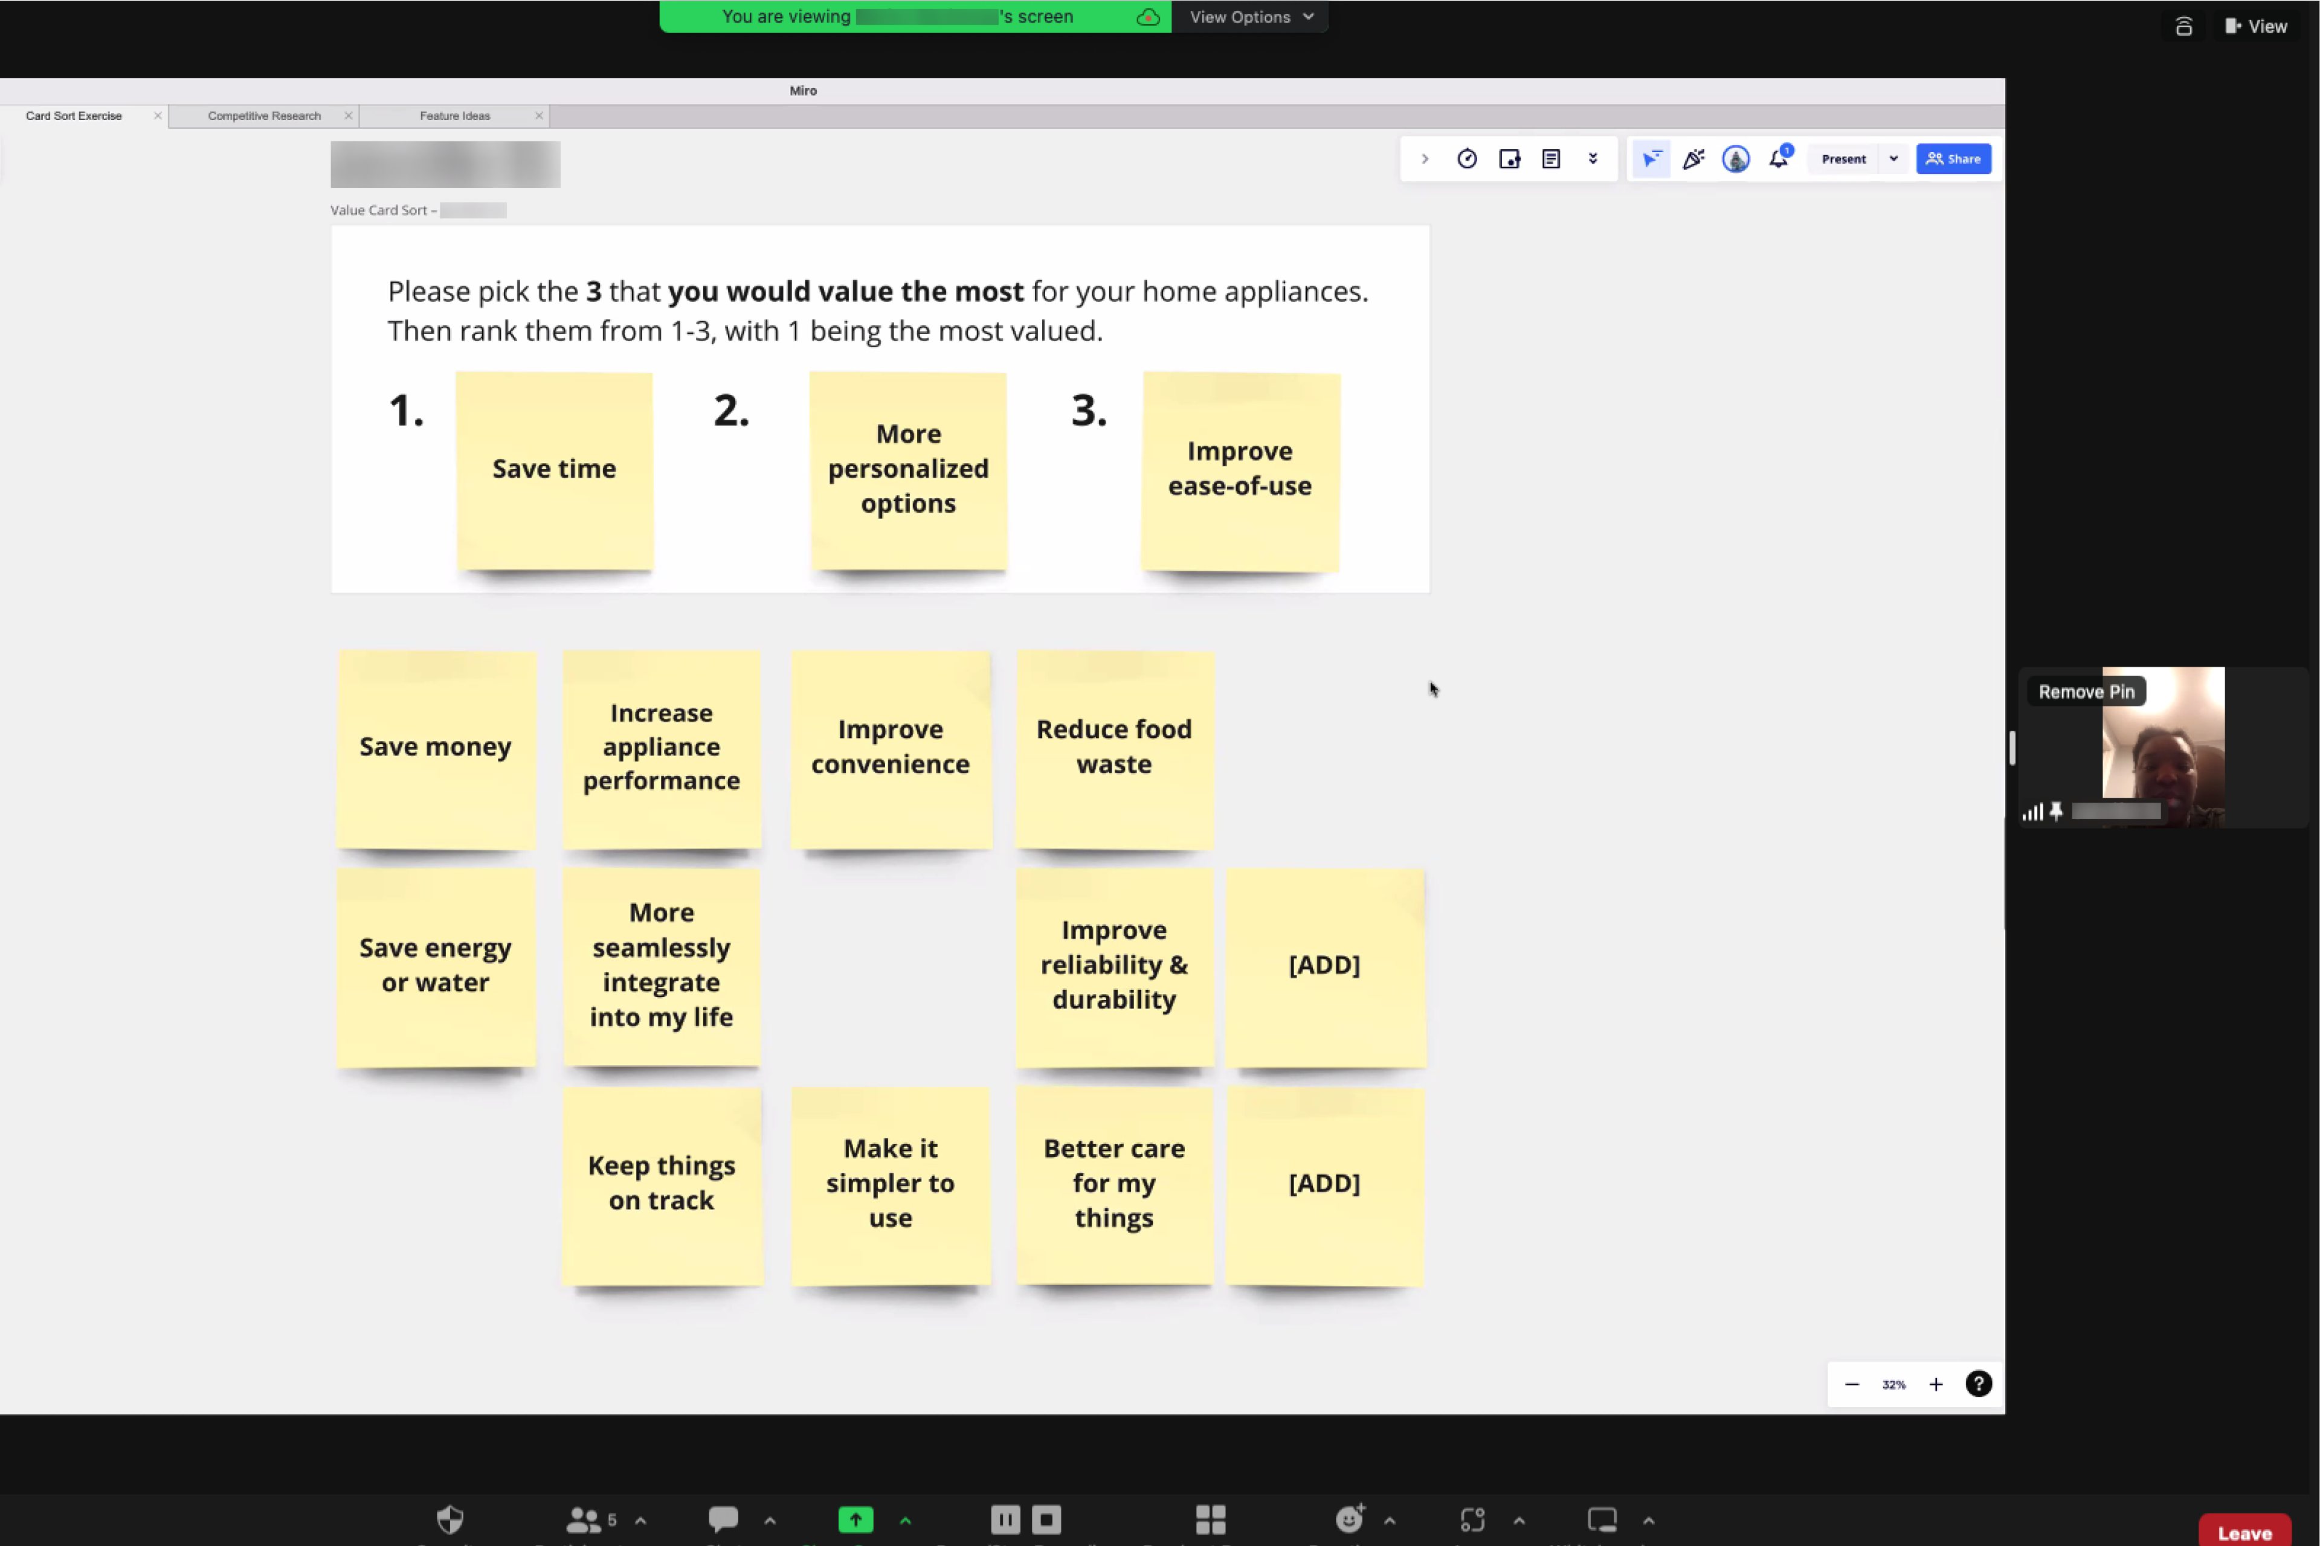The image size is (2320, 1546).
Task: Click the View button in Zoom
Action: coord(2256,27)
